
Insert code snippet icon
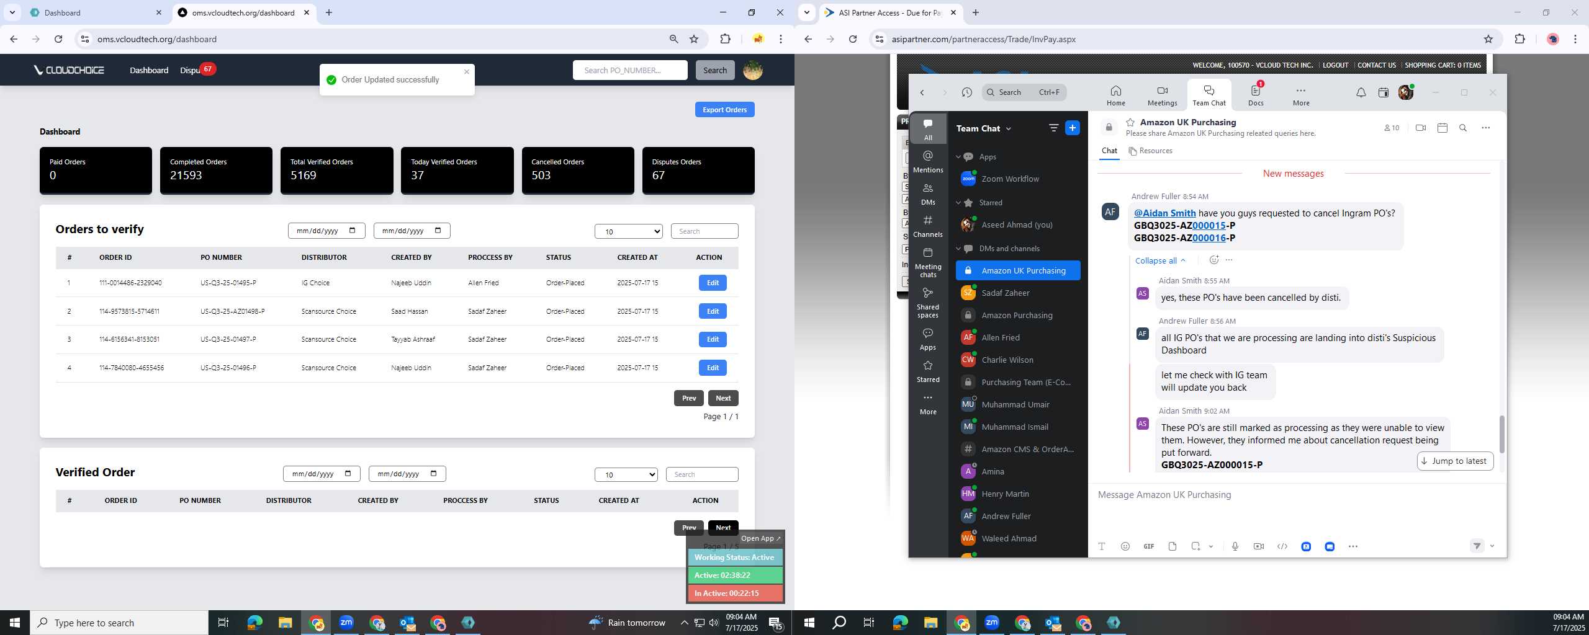[1282, 546]
